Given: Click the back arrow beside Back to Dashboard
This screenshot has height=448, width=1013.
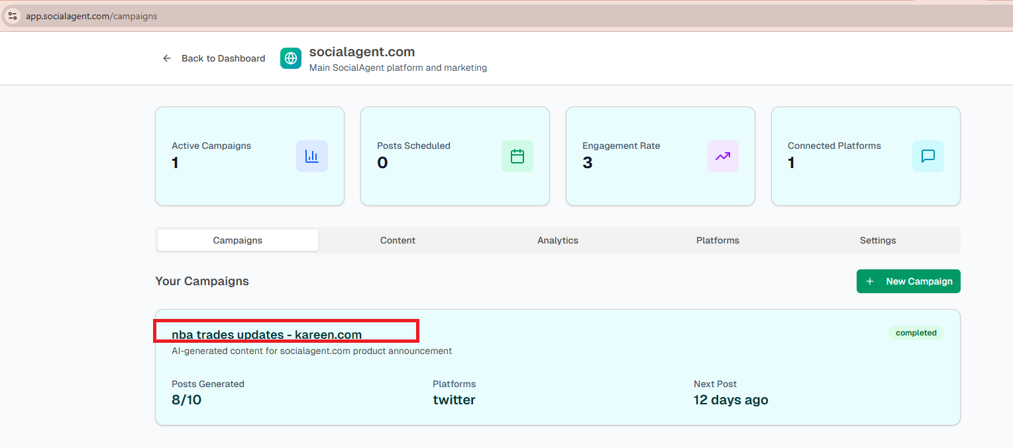Looking at the screenshot, I should (x=167, y=58).
